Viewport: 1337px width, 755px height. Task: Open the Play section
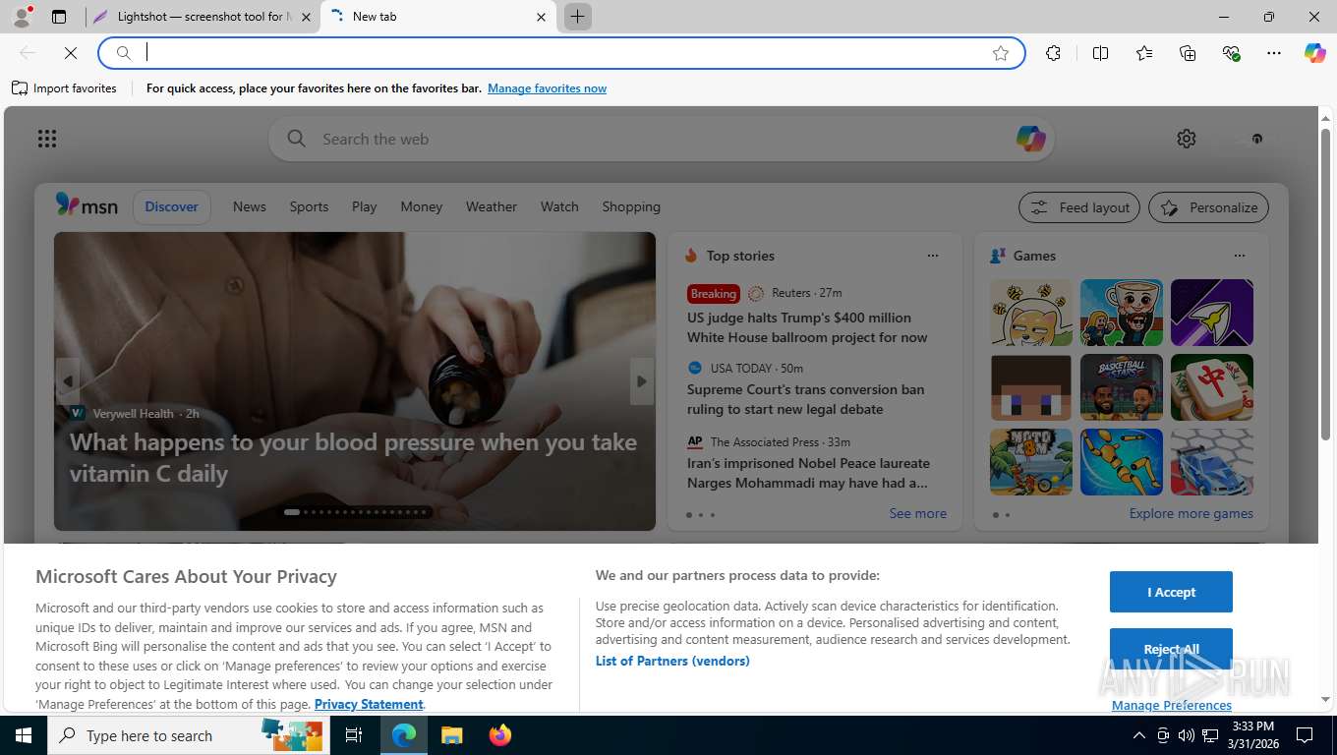pos(365,206)
